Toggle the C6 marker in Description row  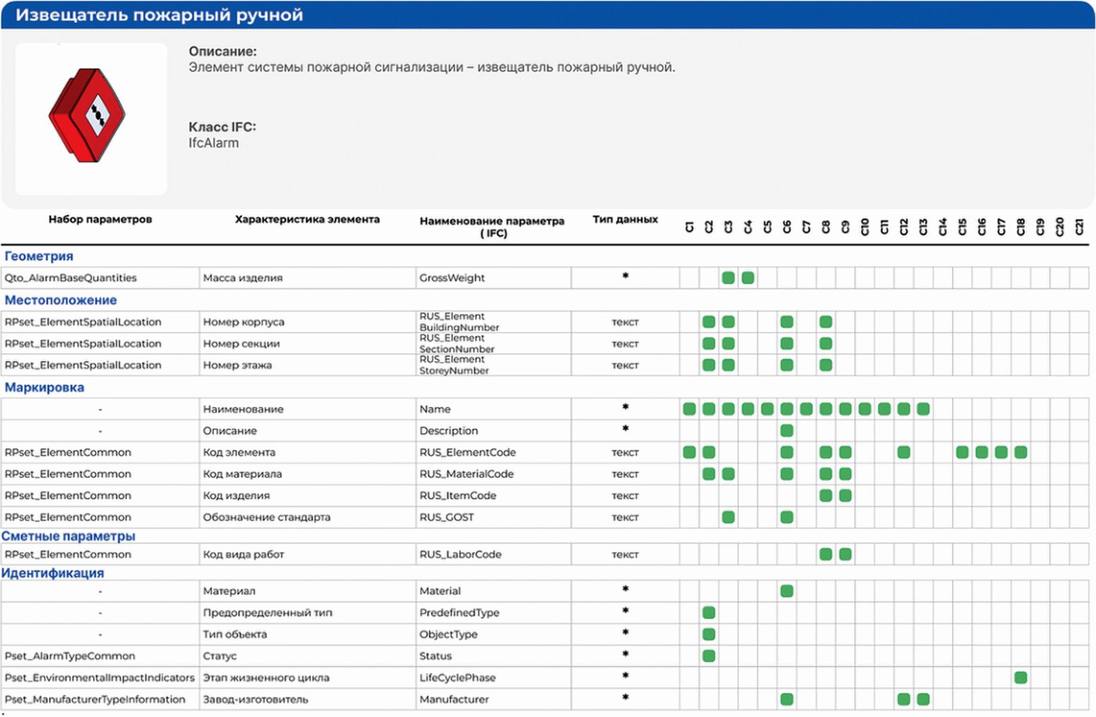coord(787,431)
